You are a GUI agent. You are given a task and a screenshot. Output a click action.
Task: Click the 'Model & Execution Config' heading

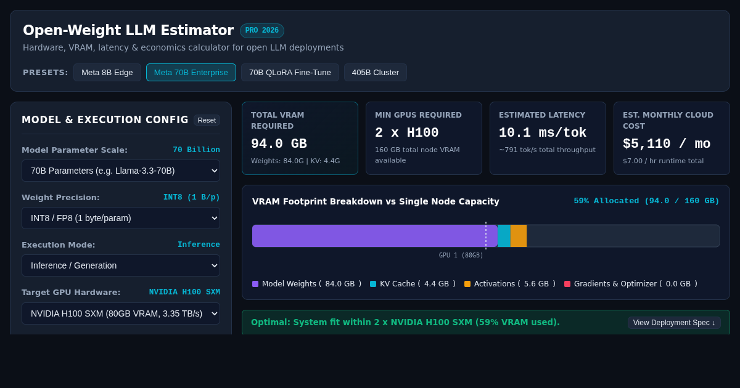(x=105, y=120)
